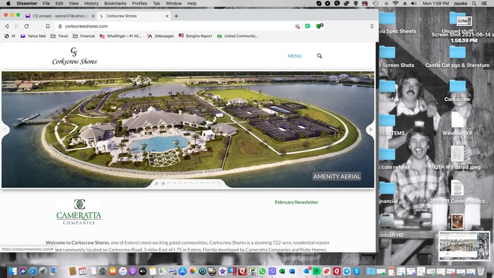
Task: Select the Windows XP file on the desktop
Action: [457, 123]
